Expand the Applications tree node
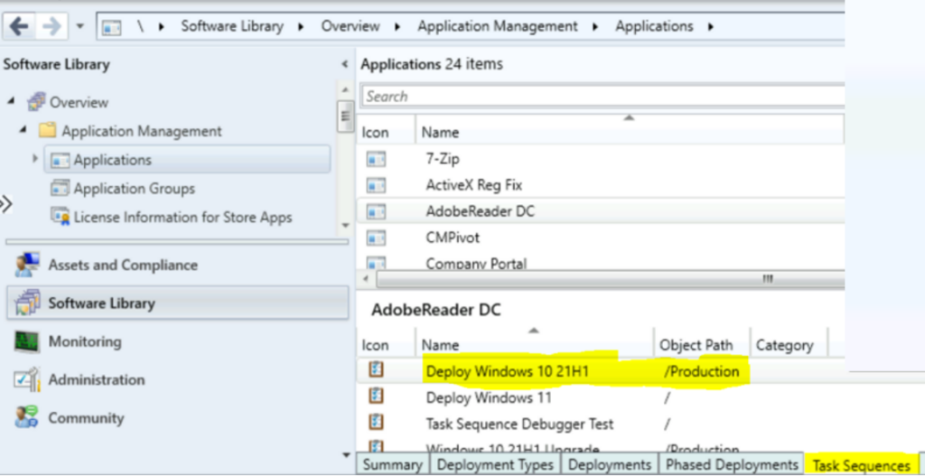 coord(35,159)
